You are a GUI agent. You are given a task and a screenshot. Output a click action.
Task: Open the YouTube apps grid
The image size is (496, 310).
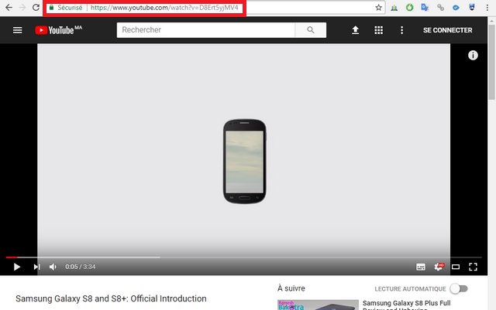[x=378, y=30]
